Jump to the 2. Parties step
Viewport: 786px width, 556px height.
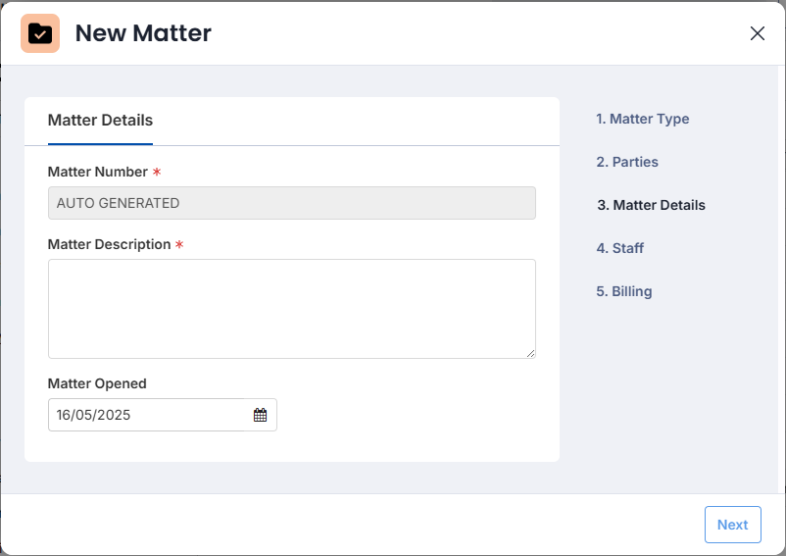tap(627, 162)
